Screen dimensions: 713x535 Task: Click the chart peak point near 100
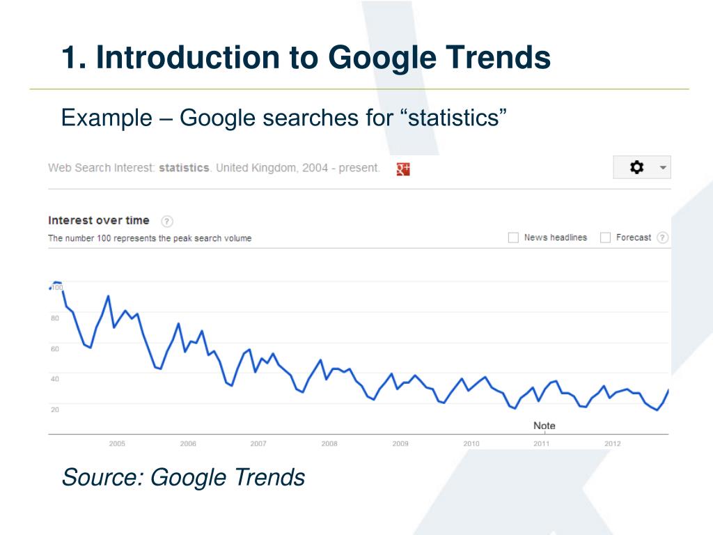click(x=57, y=284)
